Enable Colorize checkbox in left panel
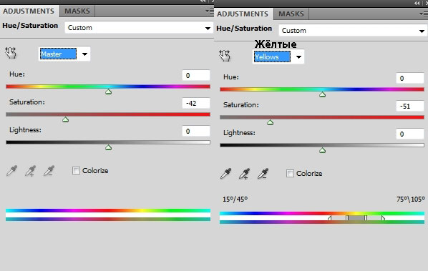The width and height of the screenshot is (428, 271). tap(76, 171)
